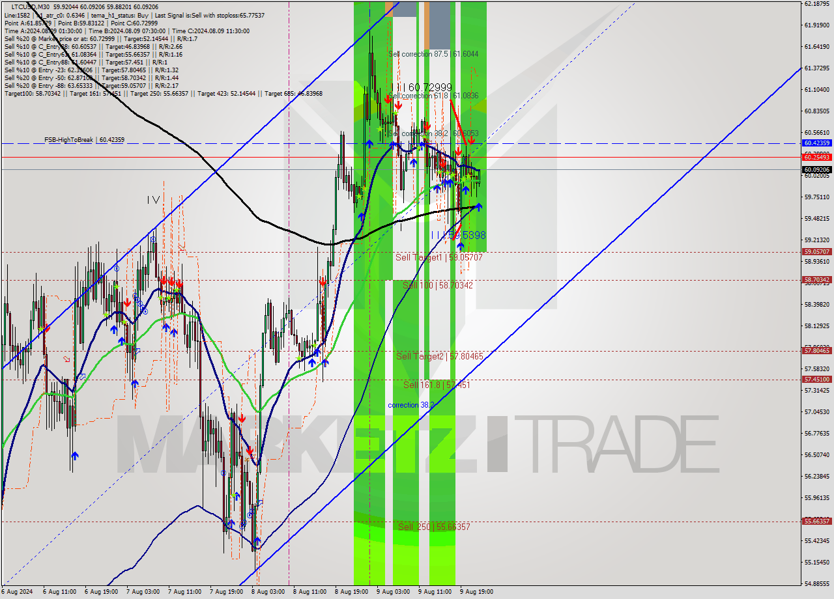The width and height of the screenshot is (834, 599).
Task: Click the '6 Aug 2024' time axis label
Action: tap(16, 592)
